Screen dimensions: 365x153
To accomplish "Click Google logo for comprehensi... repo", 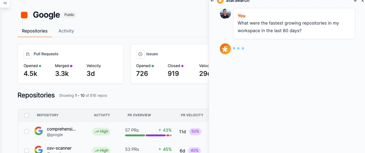I will coord(38,131).
